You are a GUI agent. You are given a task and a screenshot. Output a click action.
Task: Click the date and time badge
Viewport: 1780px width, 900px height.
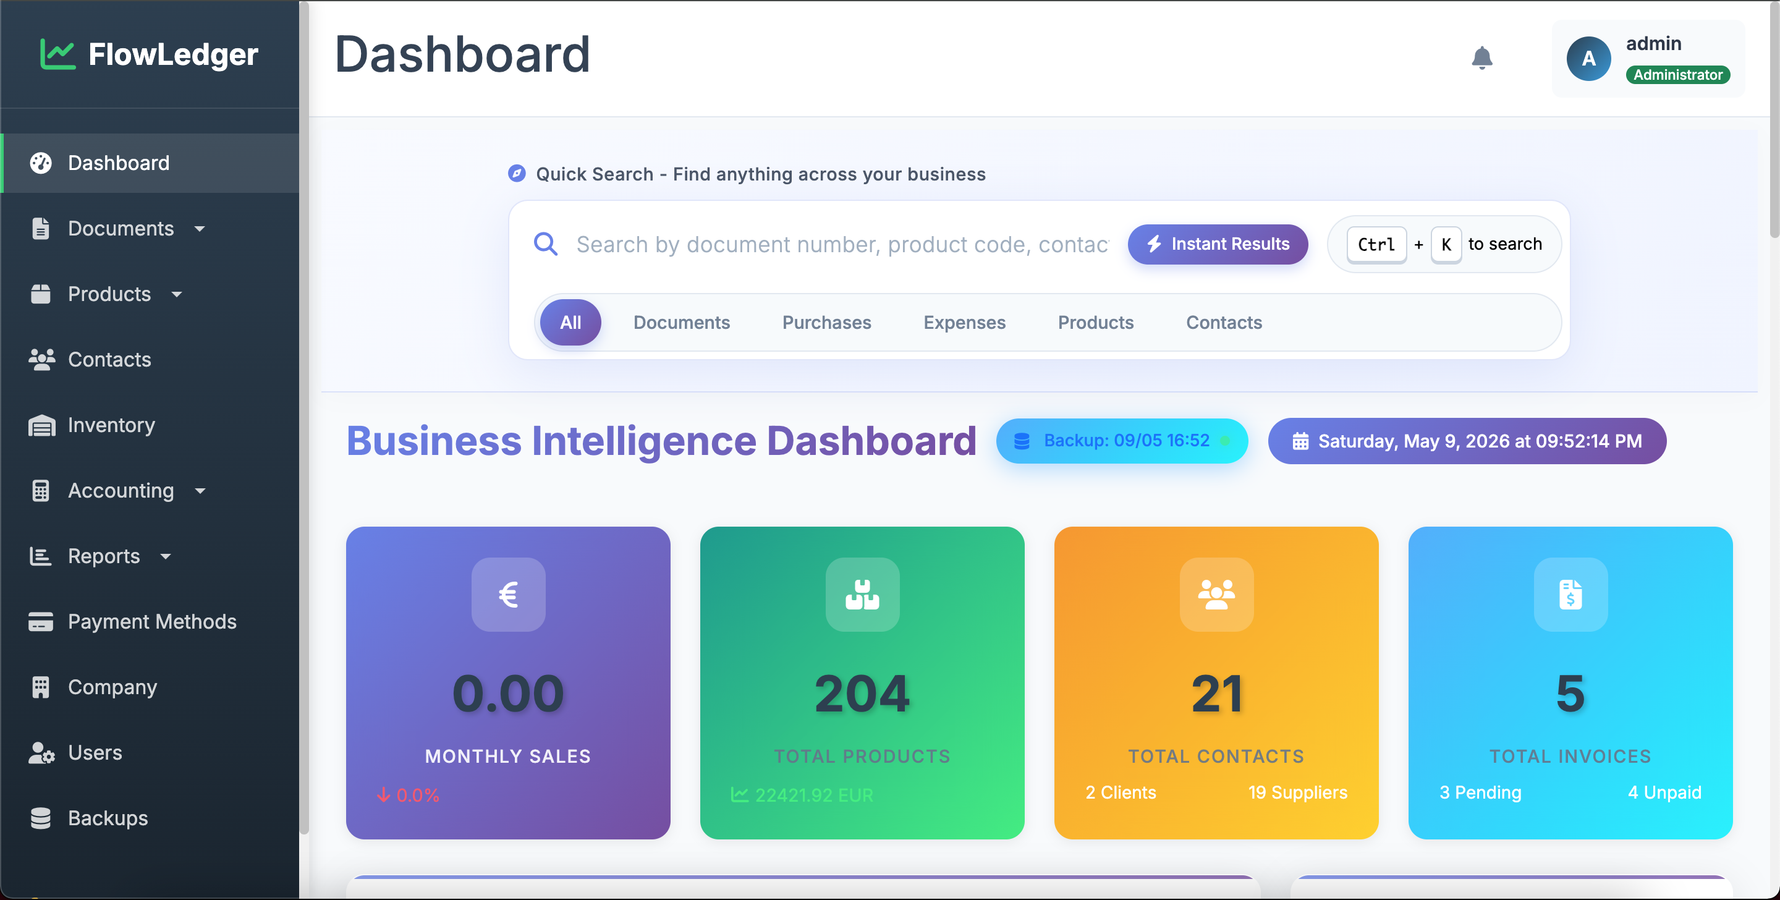coord(1467,441)
